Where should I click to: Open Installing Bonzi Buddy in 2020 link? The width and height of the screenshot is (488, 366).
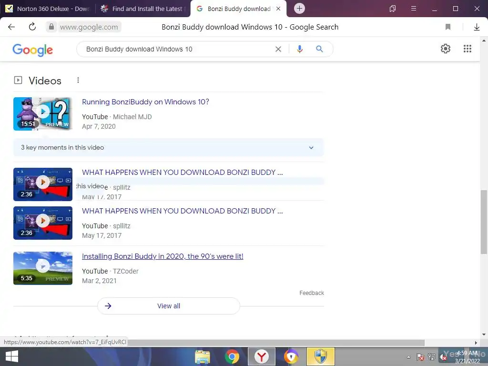(x=163, y=256)
